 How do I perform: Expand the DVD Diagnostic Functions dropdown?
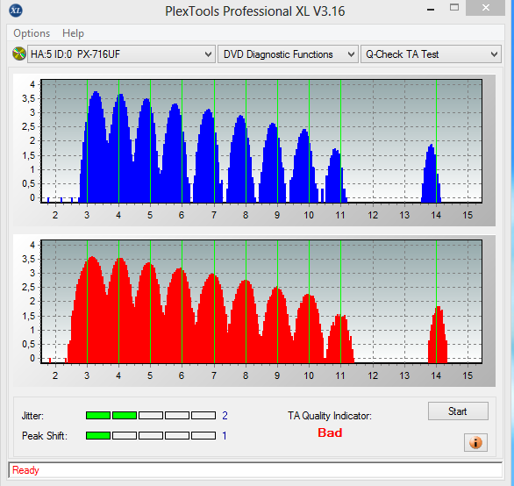[x=288, y=54]
